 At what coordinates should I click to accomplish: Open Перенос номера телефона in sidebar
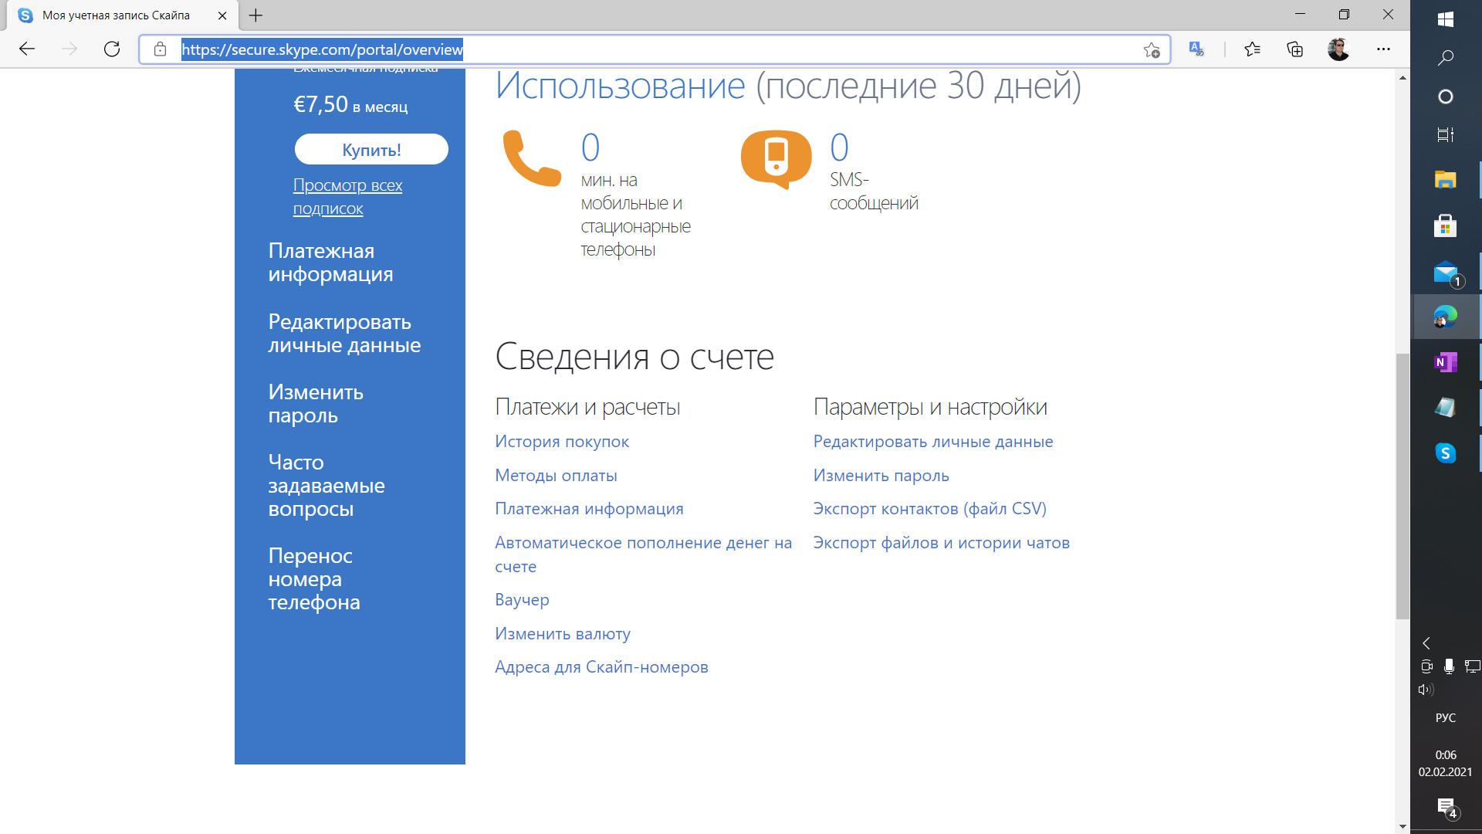[314, 579]
